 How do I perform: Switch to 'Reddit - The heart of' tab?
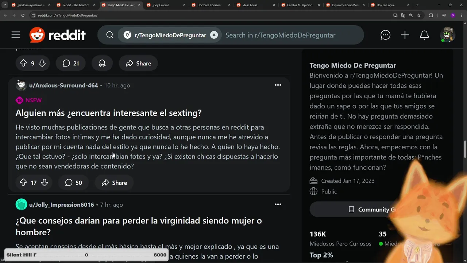pos(76,5)
